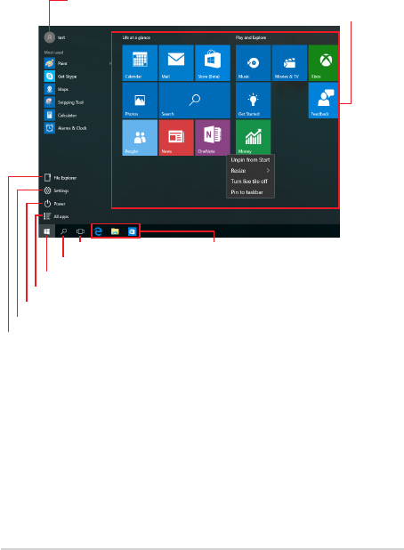Open the Feedback tile
The image size is (404, 550).
323,101
